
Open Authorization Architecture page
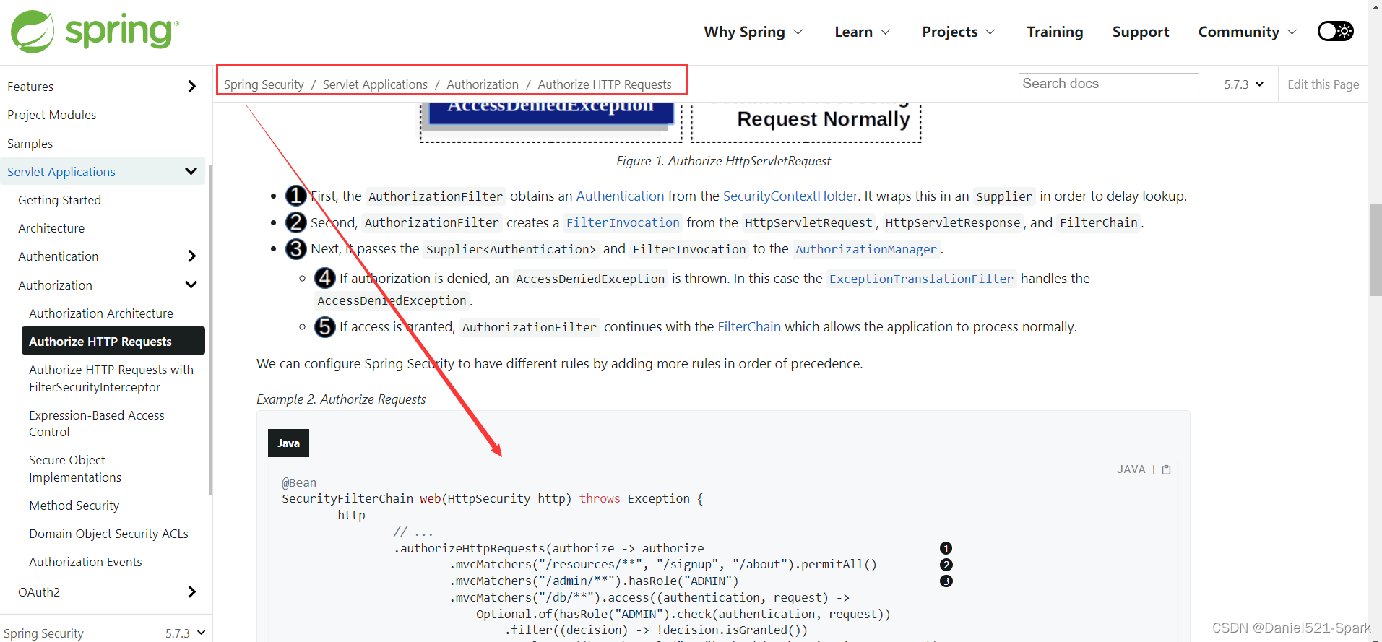(x=101, y=313)
